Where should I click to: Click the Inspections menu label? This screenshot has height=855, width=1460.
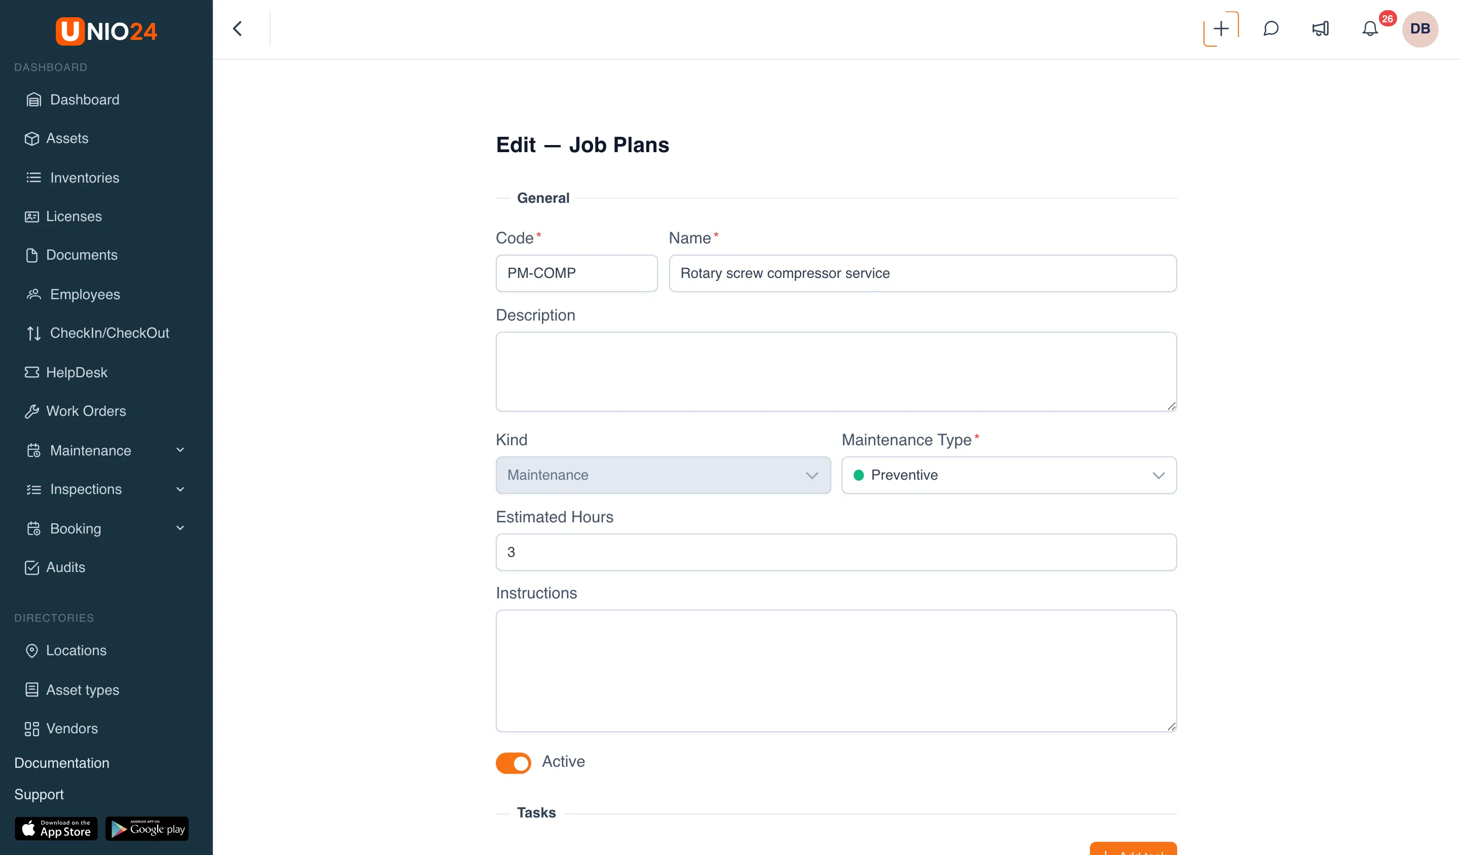(86, 489)
